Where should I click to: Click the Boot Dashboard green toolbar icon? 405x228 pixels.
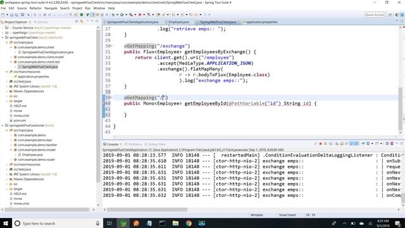[82, 15]
